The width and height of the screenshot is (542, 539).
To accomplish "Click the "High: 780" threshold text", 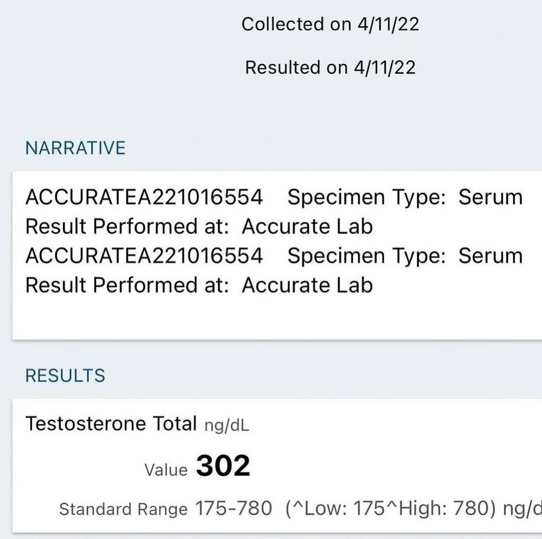I will click(445, 509).
